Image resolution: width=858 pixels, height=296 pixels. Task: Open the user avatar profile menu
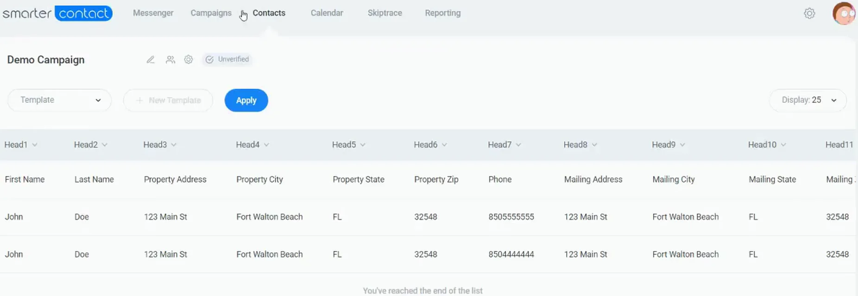click(x=844, y=13)
